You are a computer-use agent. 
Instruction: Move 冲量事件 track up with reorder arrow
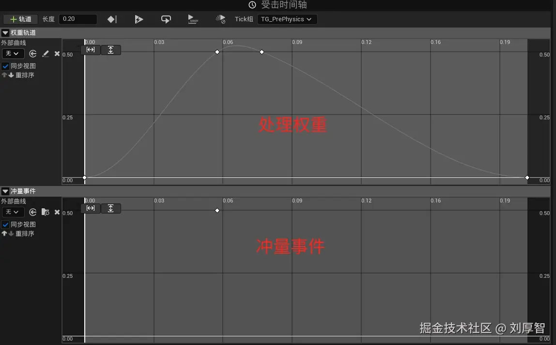(x=4, y=233)
